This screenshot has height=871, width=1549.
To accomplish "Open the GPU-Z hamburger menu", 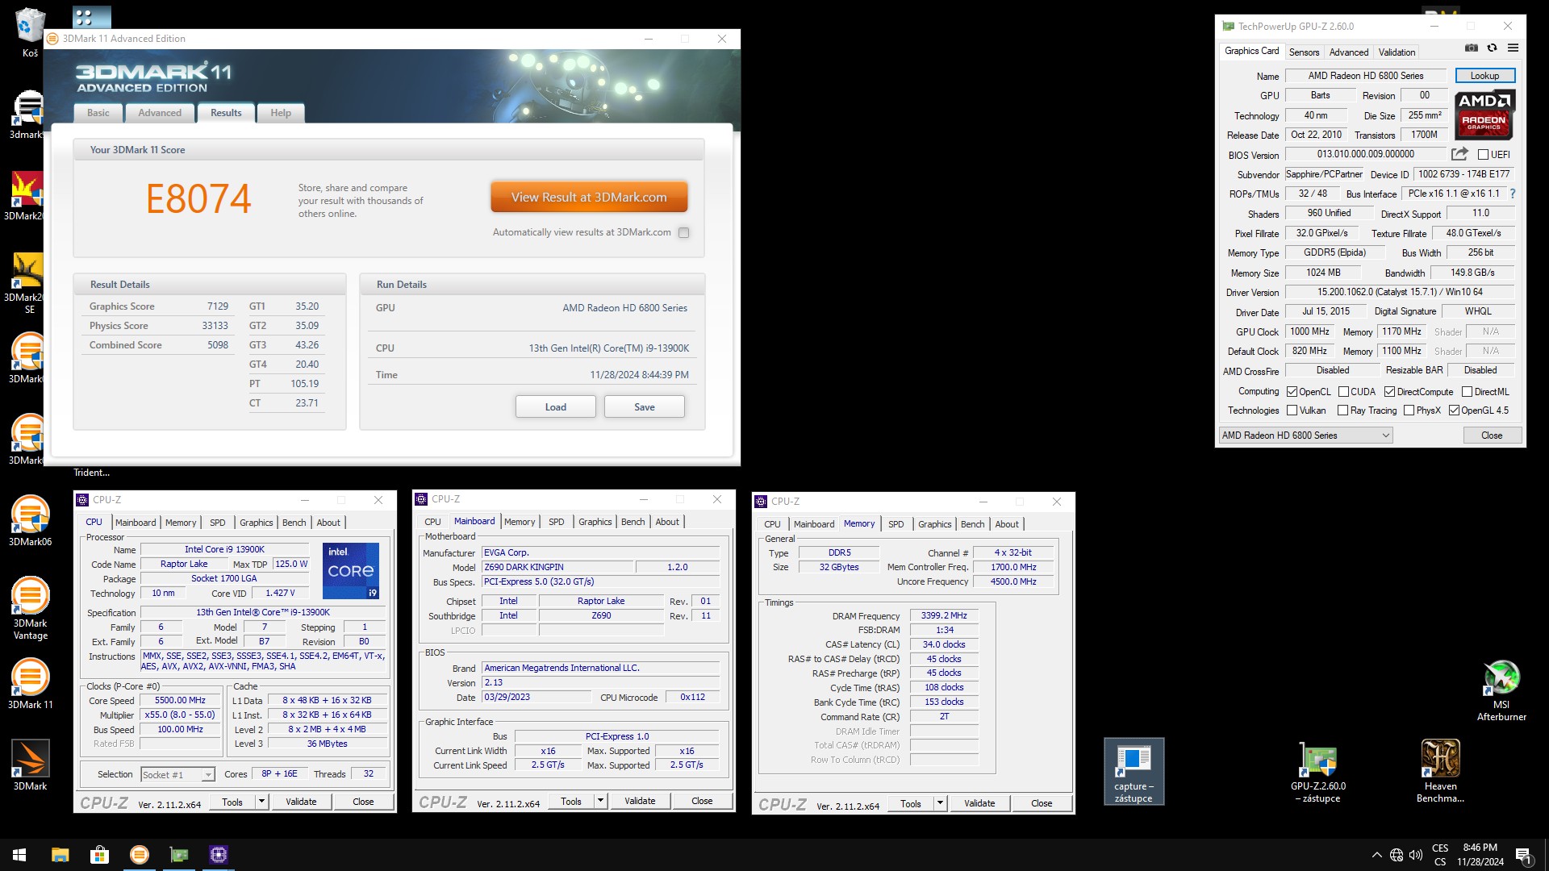I will 1513,48.
